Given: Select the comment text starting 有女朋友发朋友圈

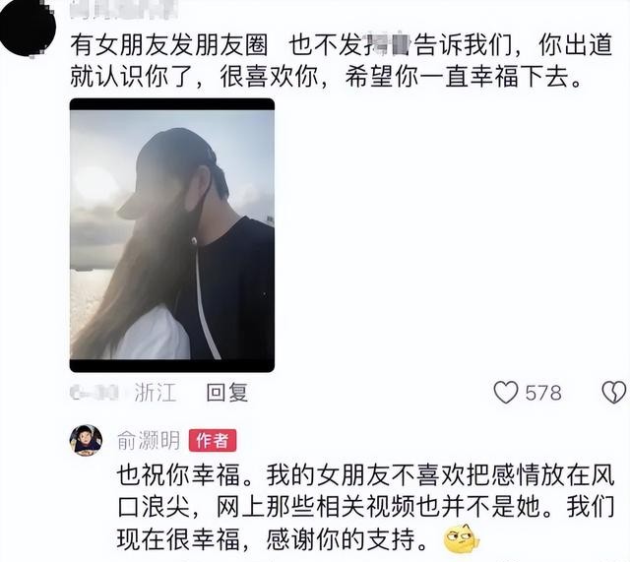Looking at the screenshot, I should [342, 60].
